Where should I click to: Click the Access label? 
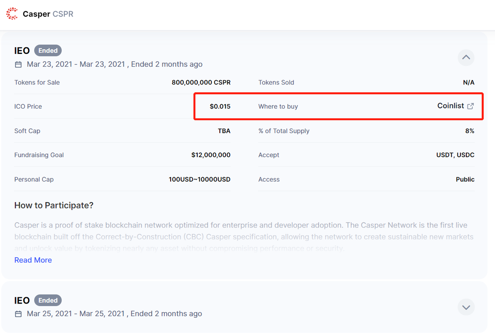[269, 180]
